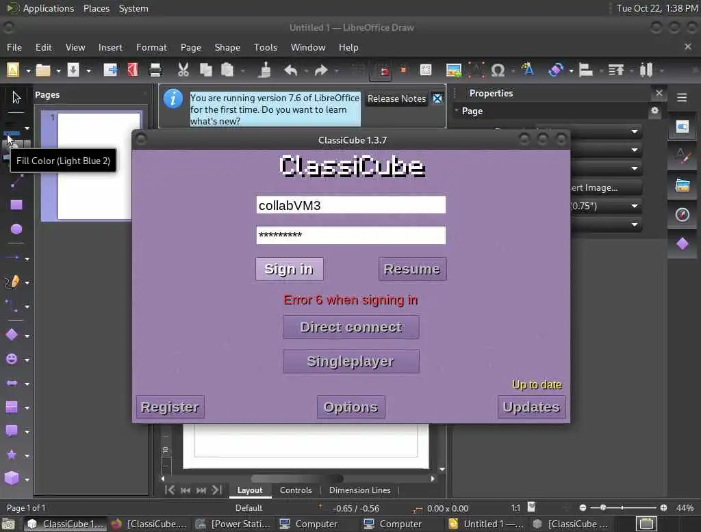701x532 pixels.
Task: Click the Copy icon
Action: (x=205, y=70)
